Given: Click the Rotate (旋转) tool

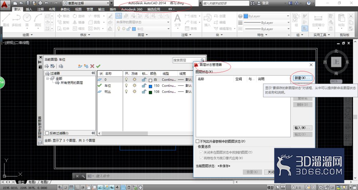Looking at the screenshot, I should 79,16.
